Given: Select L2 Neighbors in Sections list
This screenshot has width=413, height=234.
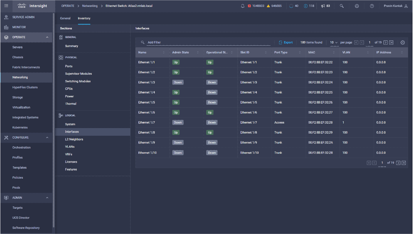Looking at the screenshot, I should click(74, 139).
